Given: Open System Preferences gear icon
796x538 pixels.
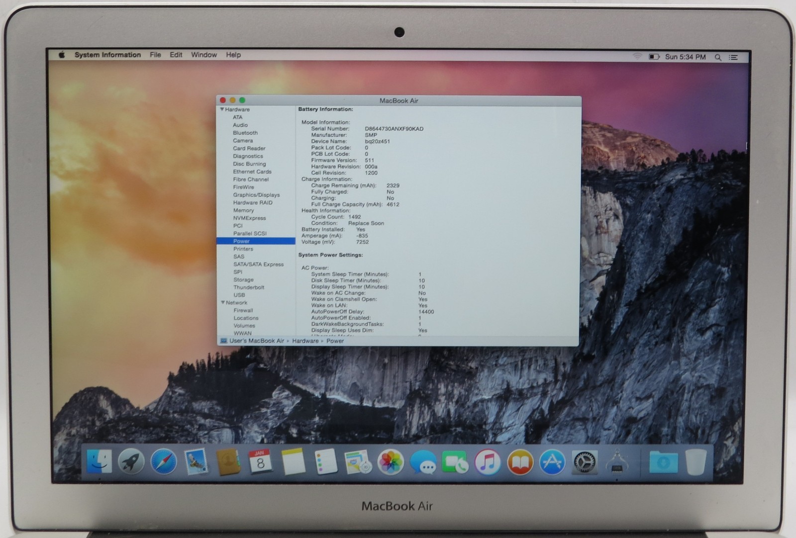Looking at the screenshot, I should [x=585, y=462].
